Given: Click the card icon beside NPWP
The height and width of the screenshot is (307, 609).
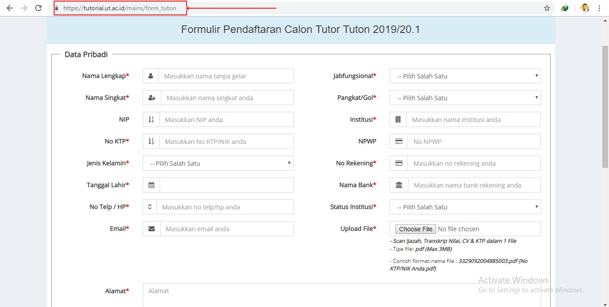Looking at the screenshot, I should click(x=399, y=141).
